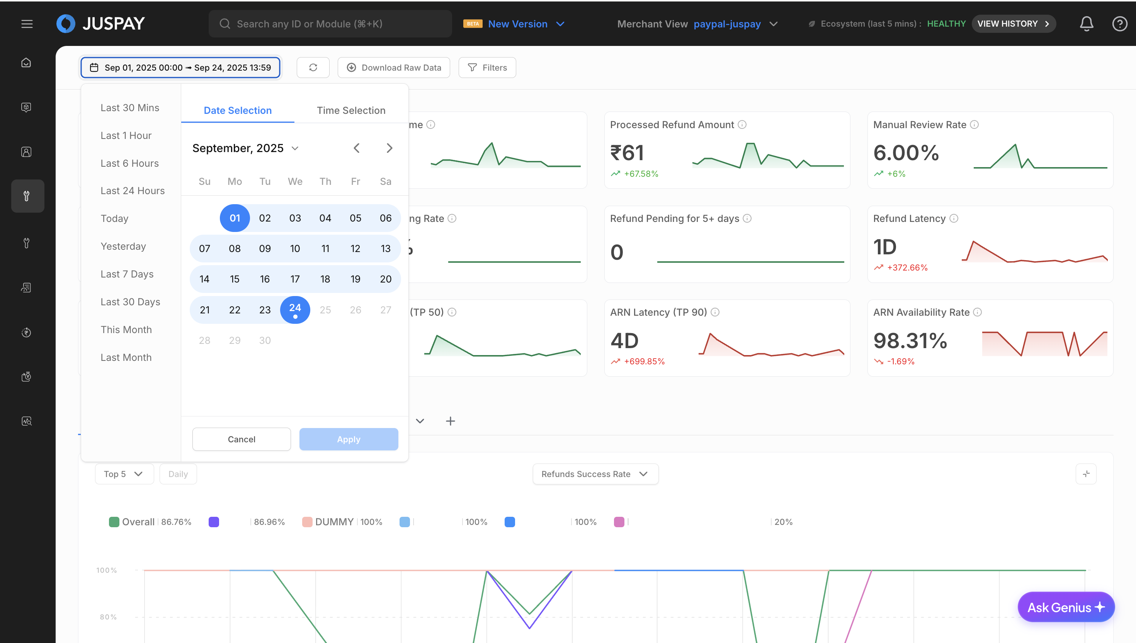This screenshot has height=643, width=1136.
Task: Click the notifications bell icon
Action: click(1087, 24)
